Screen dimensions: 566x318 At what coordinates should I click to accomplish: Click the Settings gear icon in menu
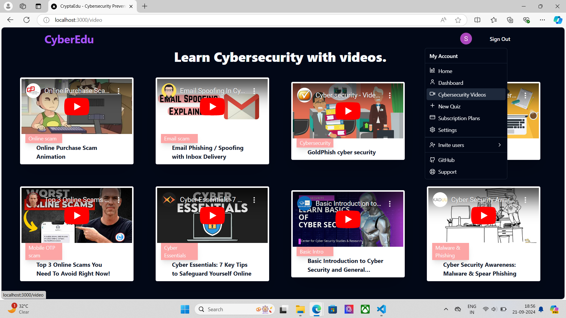(x=432, y=130)
